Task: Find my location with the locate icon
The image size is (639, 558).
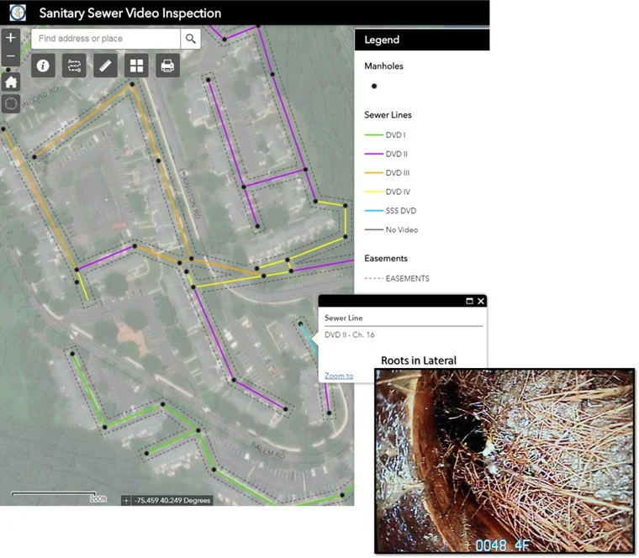Action: 11,103
